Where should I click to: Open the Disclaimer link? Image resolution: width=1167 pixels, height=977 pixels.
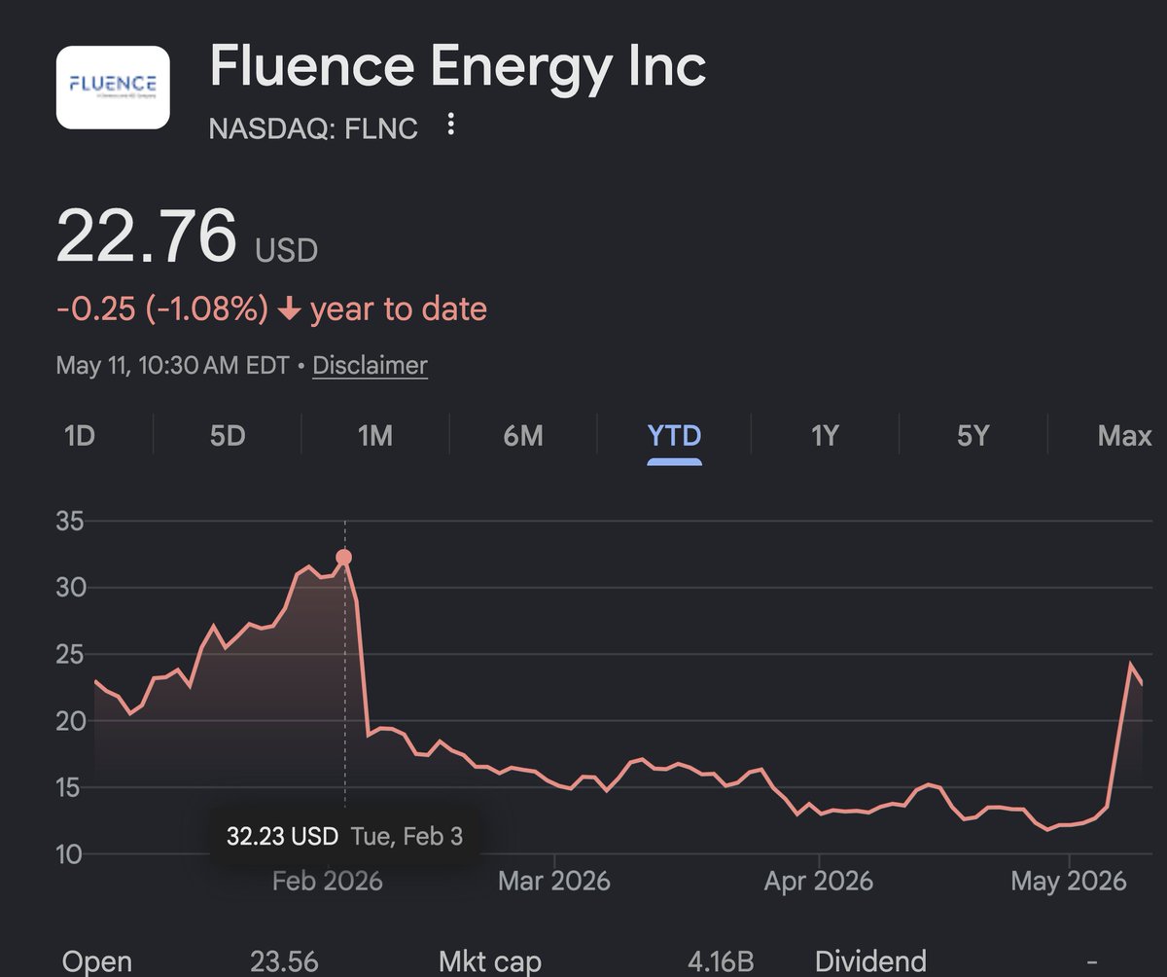click(x=370, y=366)
